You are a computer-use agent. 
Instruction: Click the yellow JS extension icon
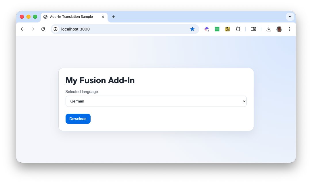pos(227,29)
